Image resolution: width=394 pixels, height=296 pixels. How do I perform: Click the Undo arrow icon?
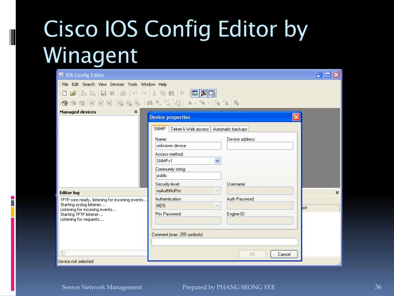pos(135,93)
